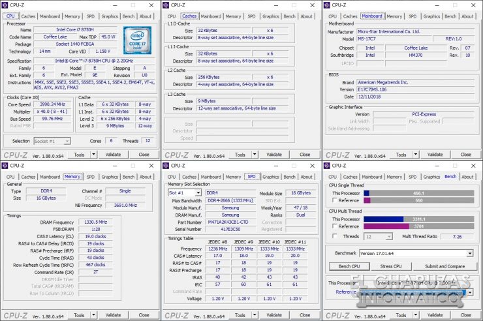Click the Submit and Compare button
The width and height of the screenshot is (483, 321).
pyautogui.click(x=444, y=266)
